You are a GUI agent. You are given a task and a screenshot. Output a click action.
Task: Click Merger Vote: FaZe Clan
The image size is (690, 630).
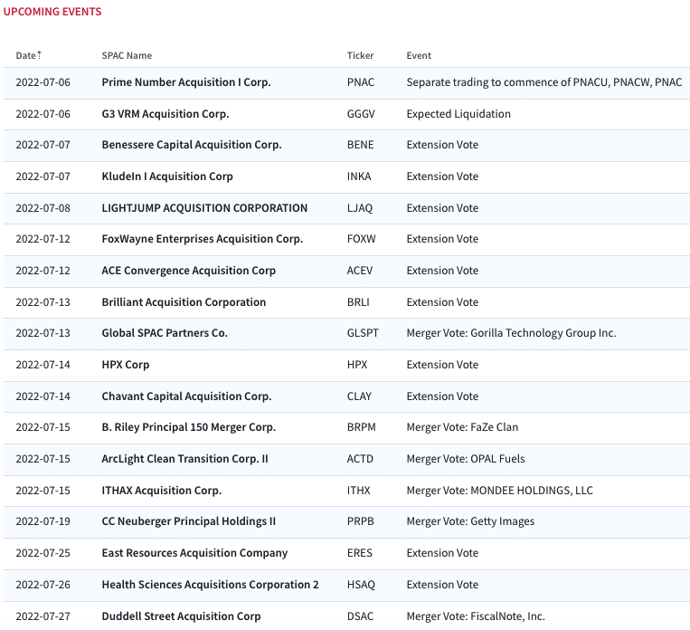tap(462, 427)
